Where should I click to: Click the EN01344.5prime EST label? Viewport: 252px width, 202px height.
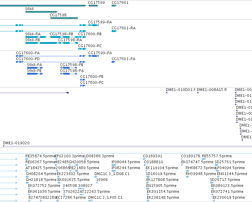pos(232,174)
